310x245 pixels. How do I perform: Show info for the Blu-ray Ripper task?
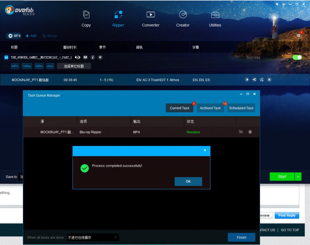[x=250, y=132]
